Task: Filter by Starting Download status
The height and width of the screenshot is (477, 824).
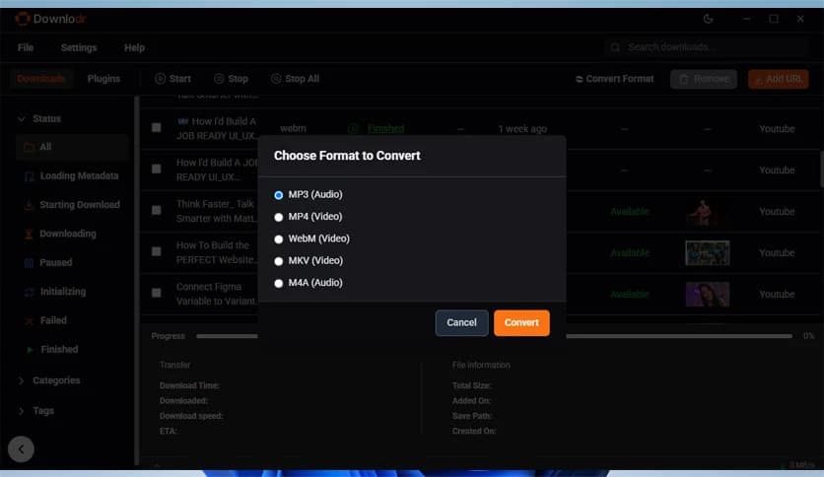Action: point(72,205)
